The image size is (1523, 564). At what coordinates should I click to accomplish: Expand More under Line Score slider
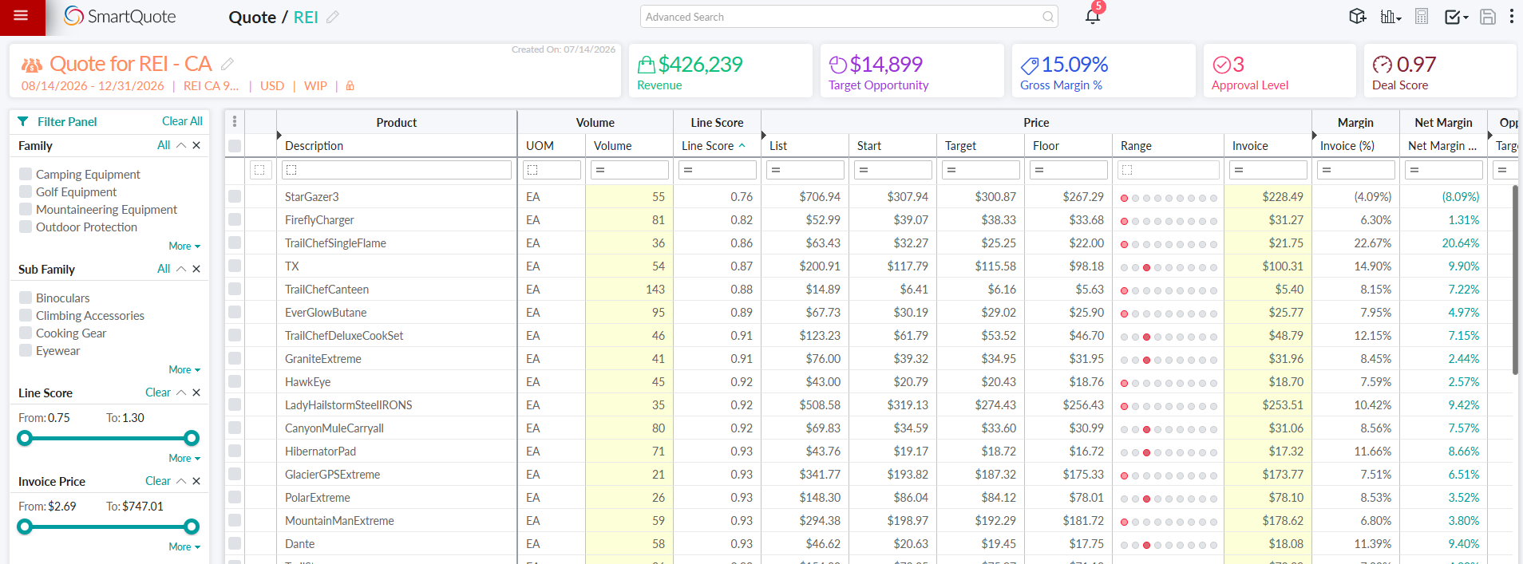[184, 458]
